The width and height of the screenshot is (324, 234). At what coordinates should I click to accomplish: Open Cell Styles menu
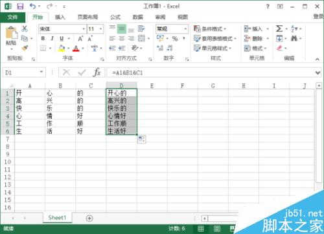tap(213, 48)
